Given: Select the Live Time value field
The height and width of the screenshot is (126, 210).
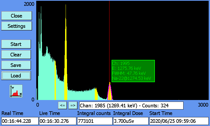Looking at the screenshot, I should tap(57, 121).
